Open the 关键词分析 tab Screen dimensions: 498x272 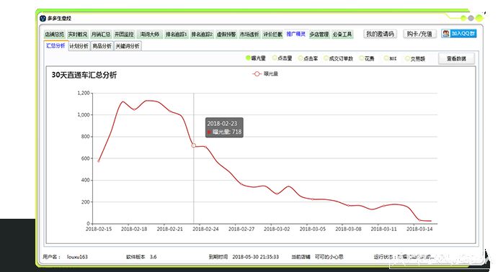pyautogui.click(x=128, y=46)
